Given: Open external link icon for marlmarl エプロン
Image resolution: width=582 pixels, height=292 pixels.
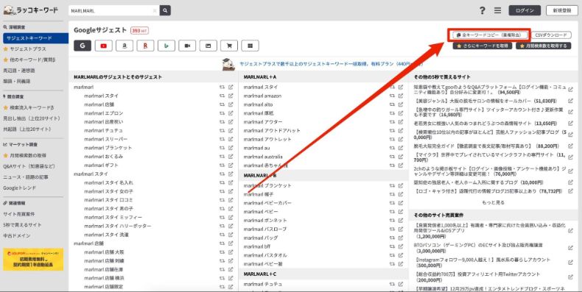Looking at the screenshot, I should point(231,113).
